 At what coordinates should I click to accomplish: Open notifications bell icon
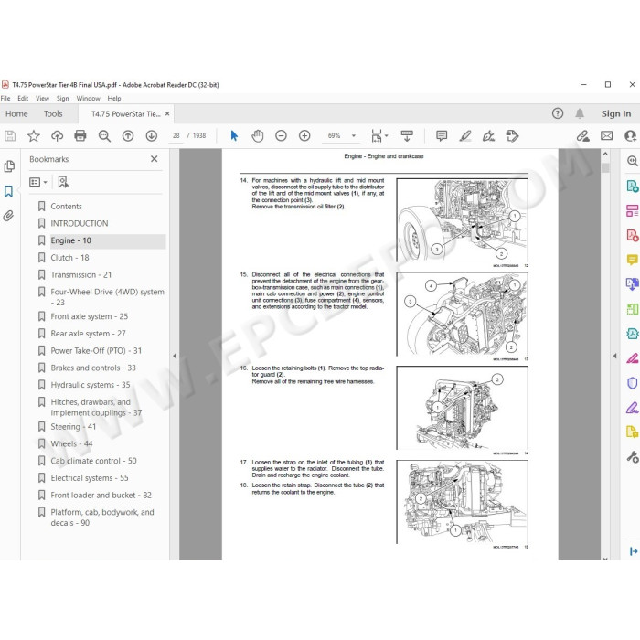coord(580,113)
